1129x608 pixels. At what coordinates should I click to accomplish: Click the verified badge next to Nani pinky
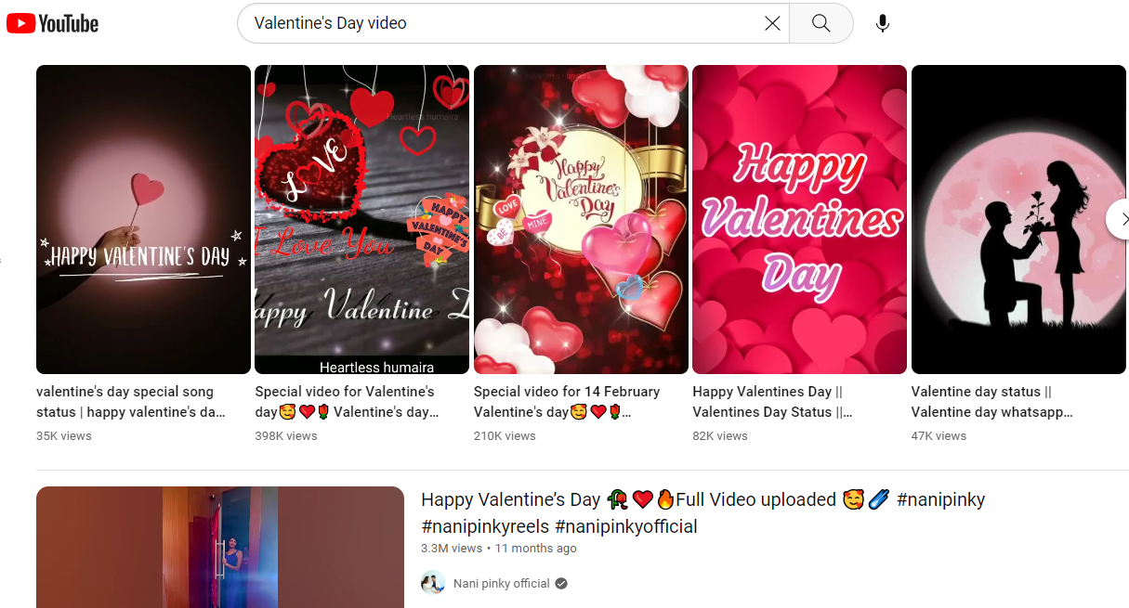(561, 584)
